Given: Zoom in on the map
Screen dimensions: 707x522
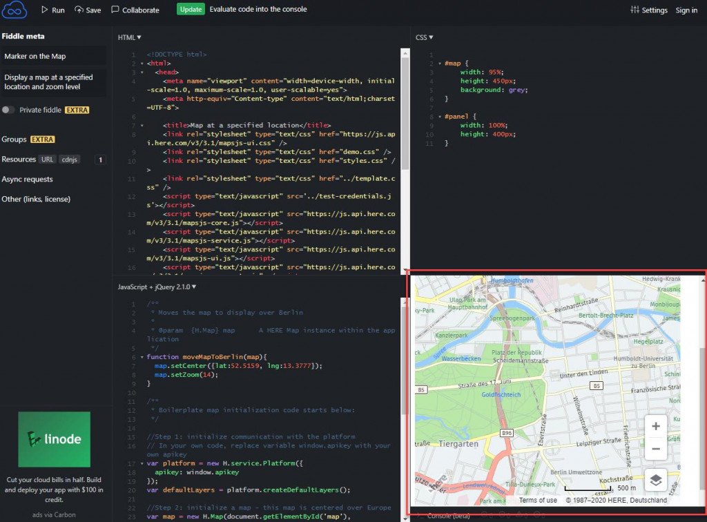Looking at the screenshot, I should pyautogui.click(x=656, y=426).
